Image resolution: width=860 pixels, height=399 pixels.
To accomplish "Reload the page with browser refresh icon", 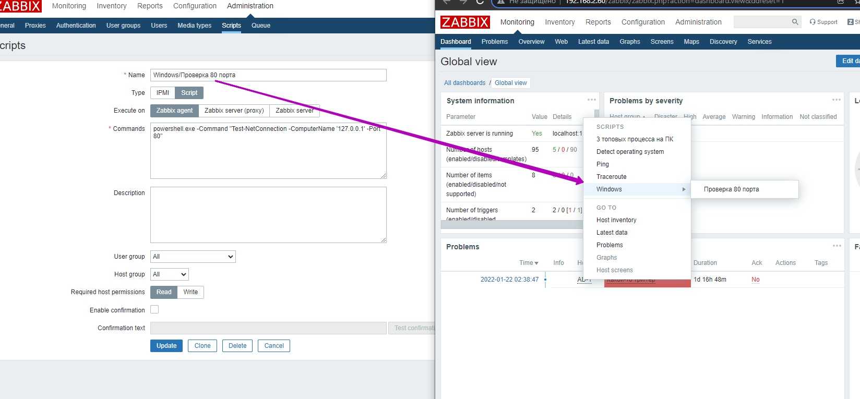I will click(480, 2).
